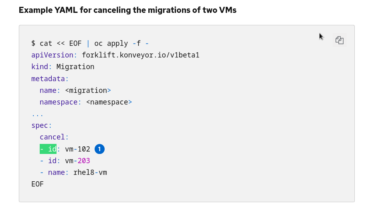Click the vm-203 value
The image size is (366, 209).
coord(78,161)
